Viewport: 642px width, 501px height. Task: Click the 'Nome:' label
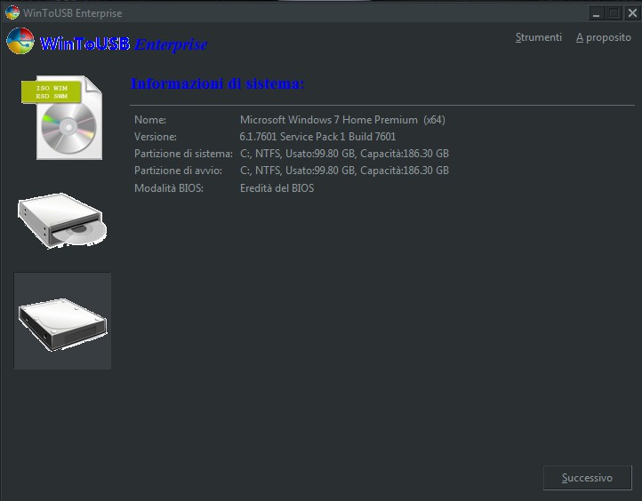pyautogui.click(x=150, y=120)
